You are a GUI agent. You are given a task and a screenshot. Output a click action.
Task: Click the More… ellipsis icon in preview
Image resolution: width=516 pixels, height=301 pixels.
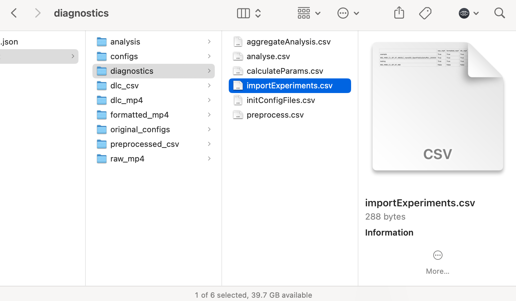[438, 255]
